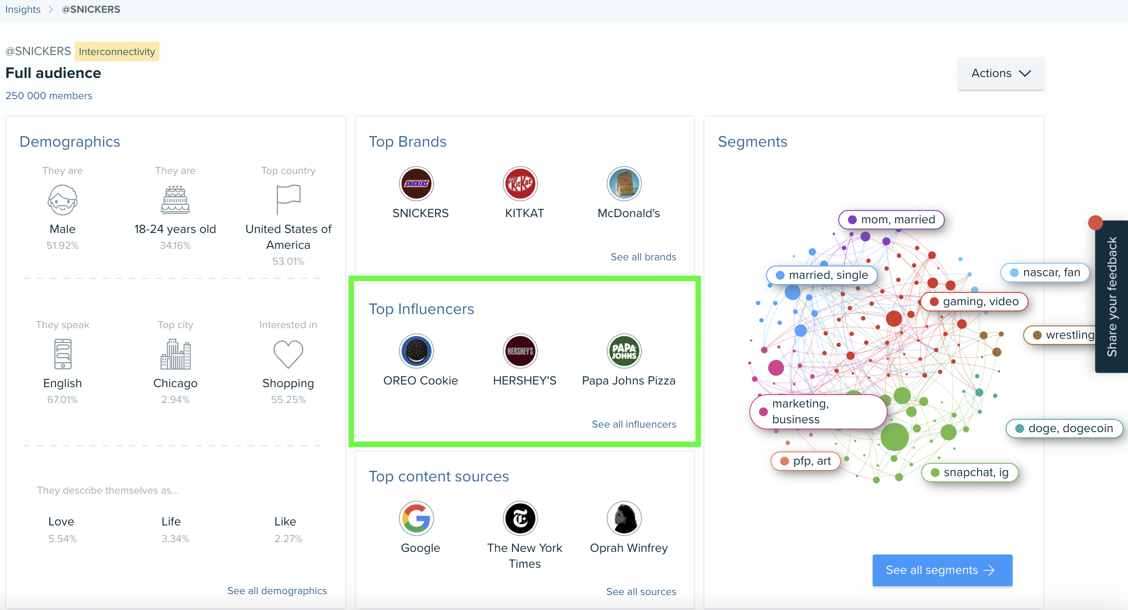
Task: Click the Male demographic face icon
Action: pyautogui.click(x=63, y=200)
